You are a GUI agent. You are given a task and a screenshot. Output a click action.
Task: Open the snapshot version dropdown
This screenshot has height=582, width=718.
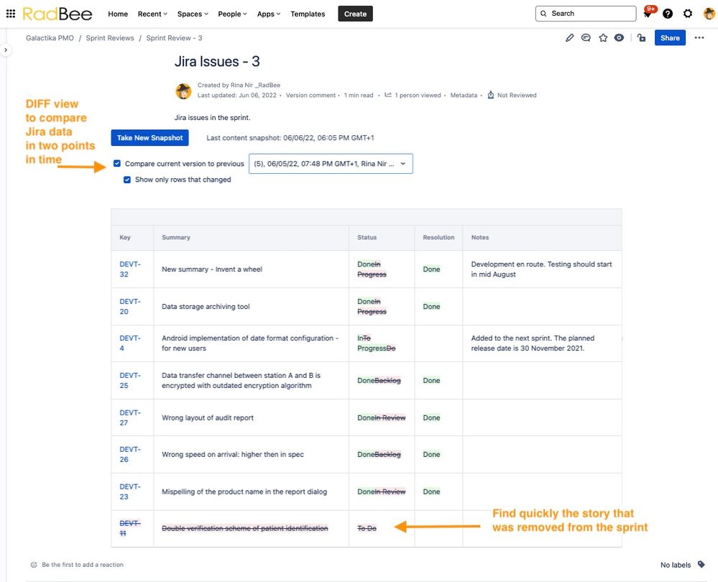pos(331,164)
